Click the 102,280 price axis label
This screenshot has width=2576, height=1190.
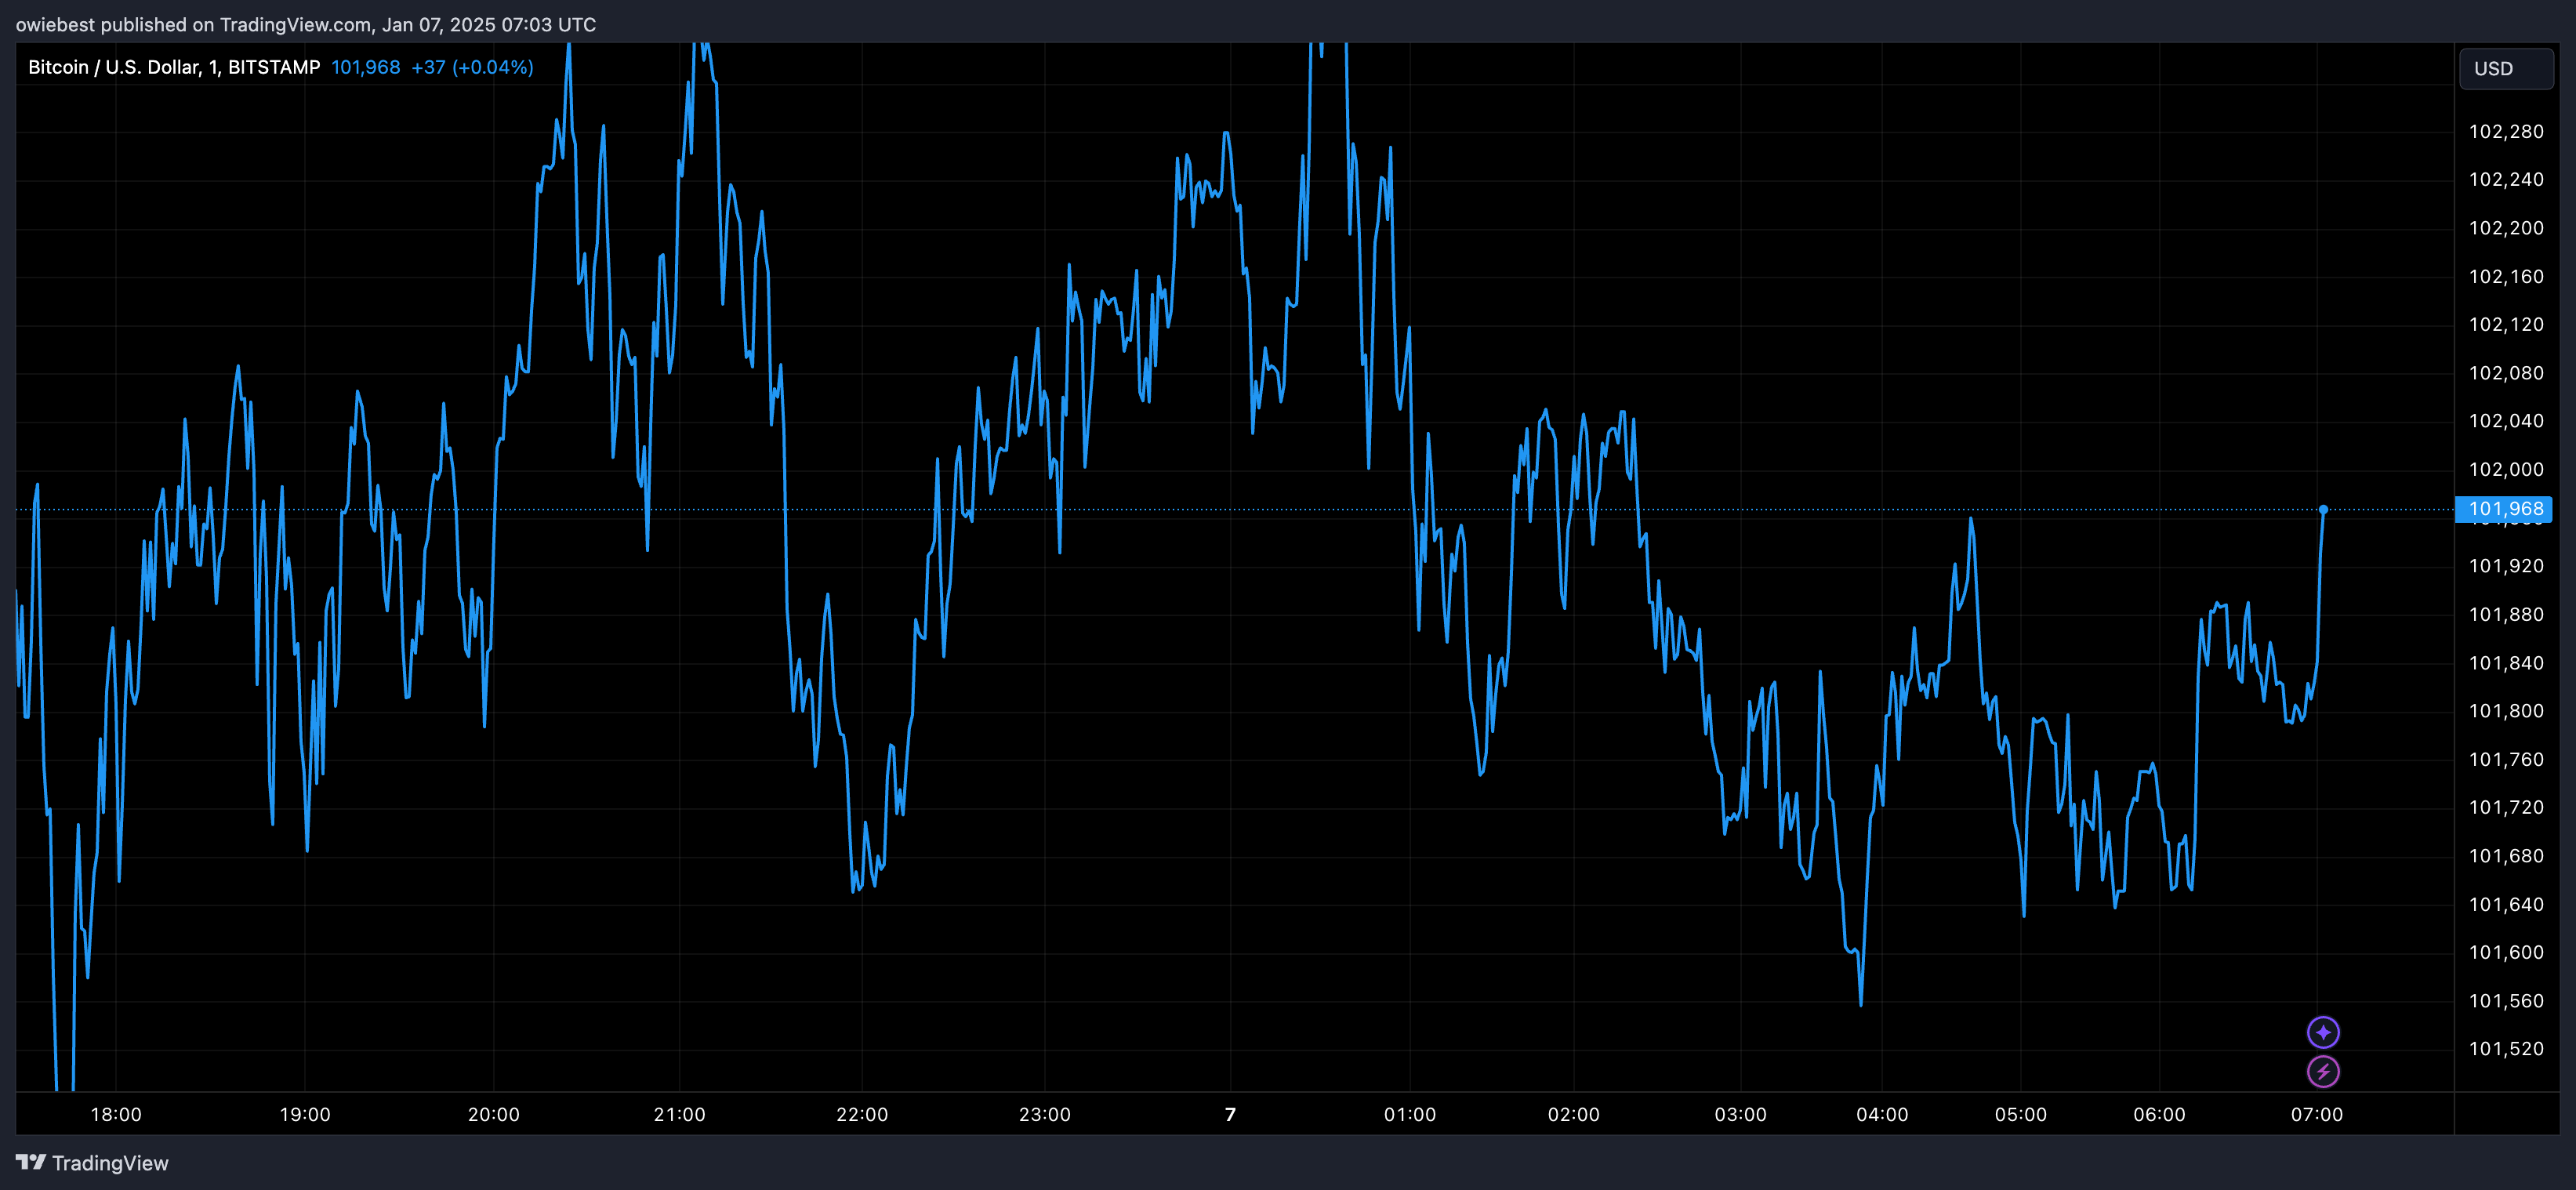[x=2506, y=132]
